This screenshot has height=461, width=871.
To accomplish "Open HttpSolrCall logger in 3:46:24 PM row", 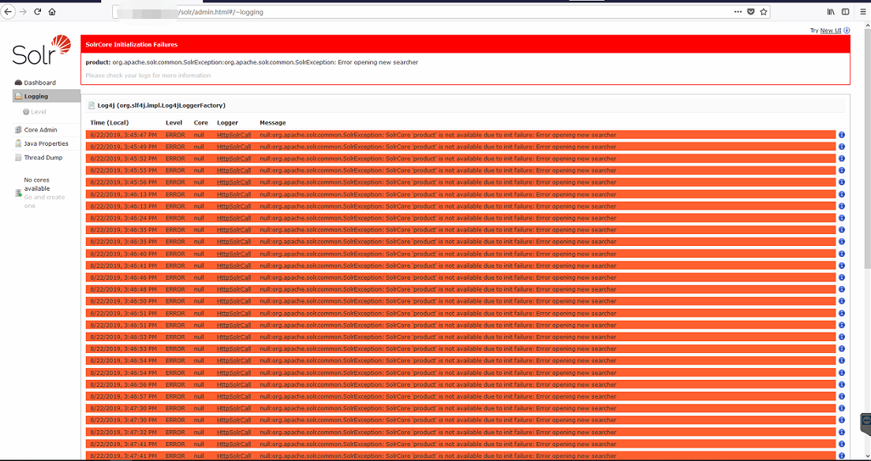I will pos(234,218).
